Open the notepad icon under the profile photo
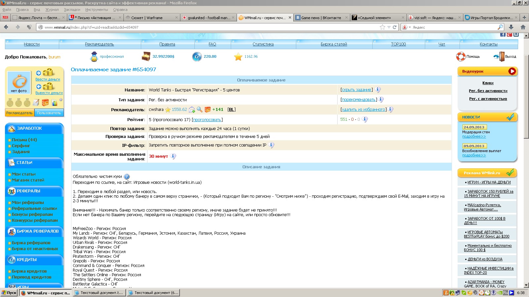This screenshot has height=297, width=529. [x=36, y=103]
